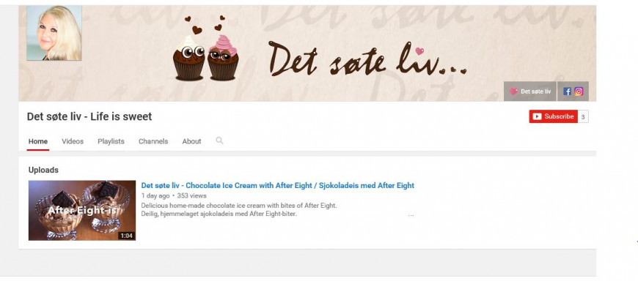The height and width of the screenshot is (281, 638).
Task: Switch to the Videos tab
Action: pyautogui.click(x=73, y=141)
